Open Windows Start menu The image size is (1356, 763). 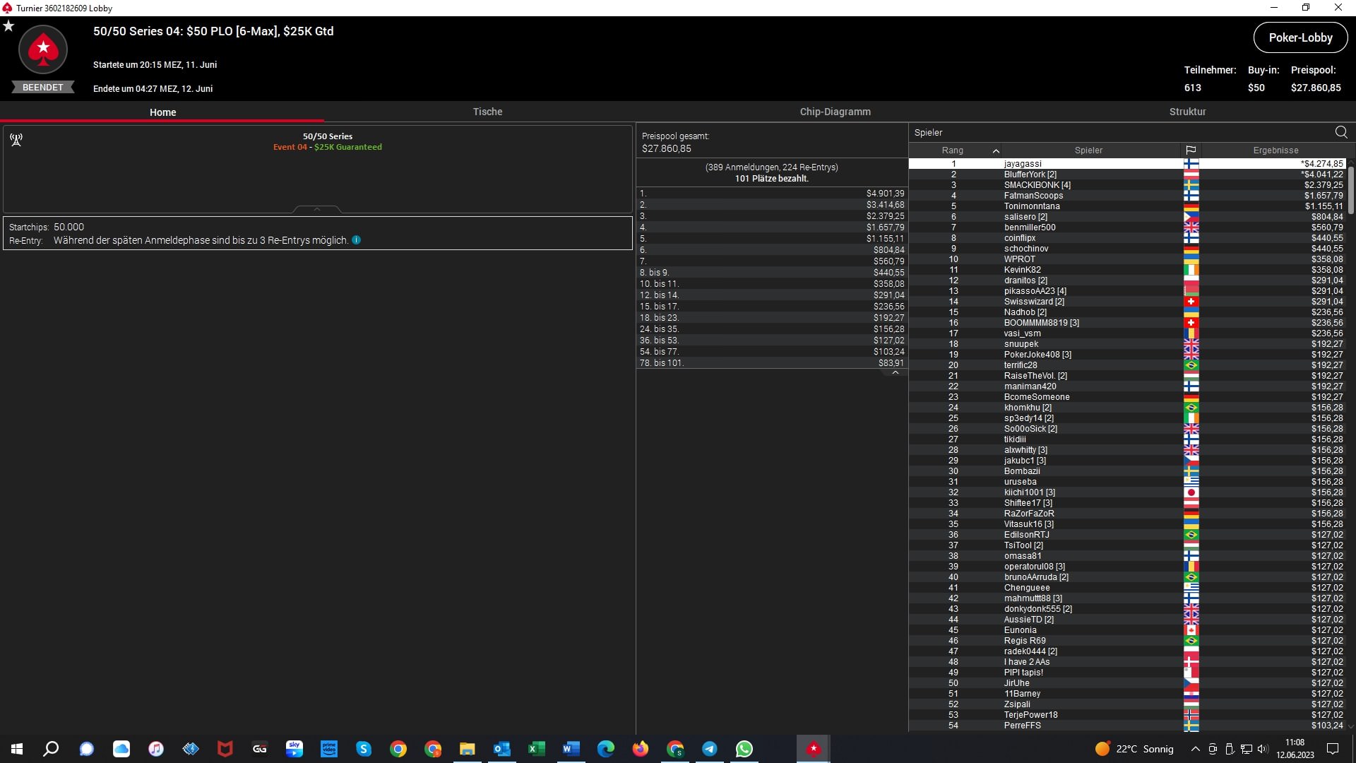coord(17,749)
